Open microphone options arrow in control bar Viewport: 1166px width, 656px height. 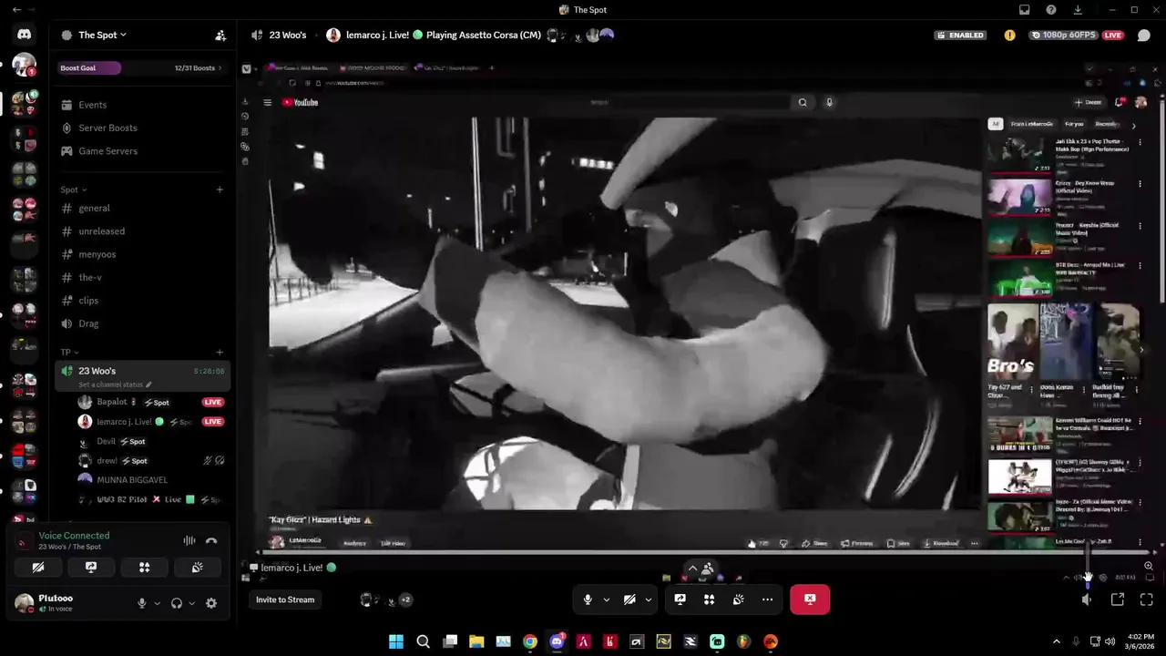click(606, 600)
